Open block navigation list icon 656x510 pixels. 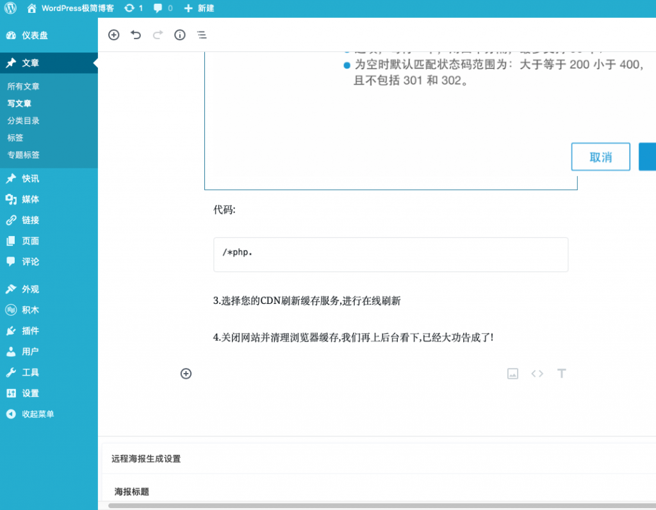click(x=202, y=35)
